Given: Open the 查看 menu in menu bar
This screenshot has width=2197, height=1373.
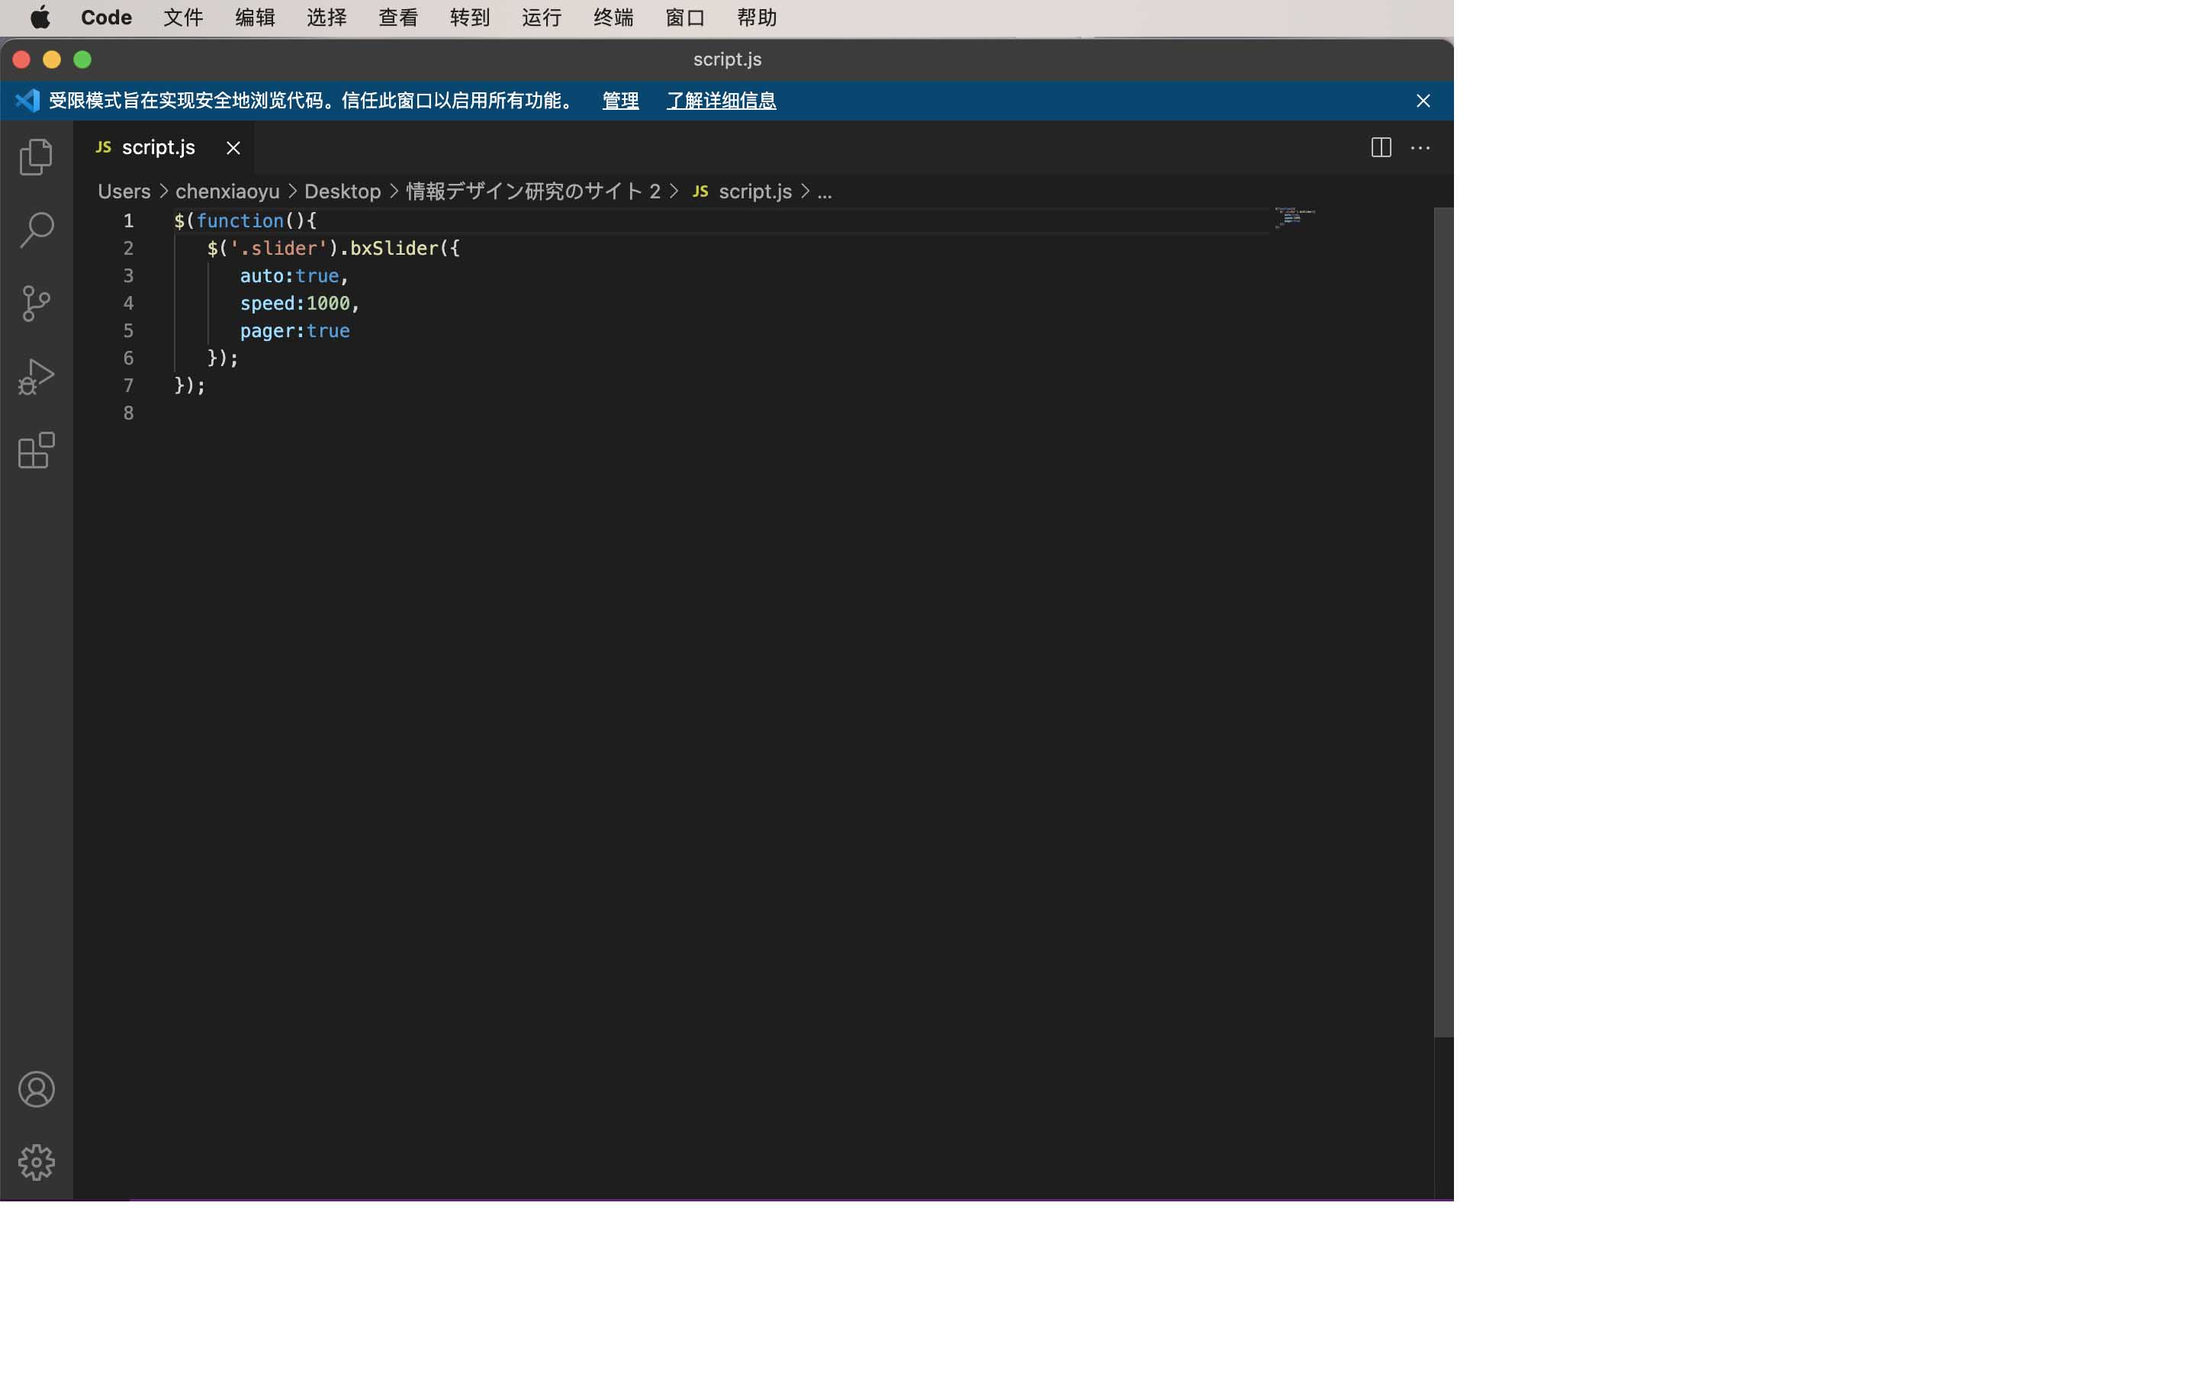Looking at the screenshot, I should pos(397,18).
